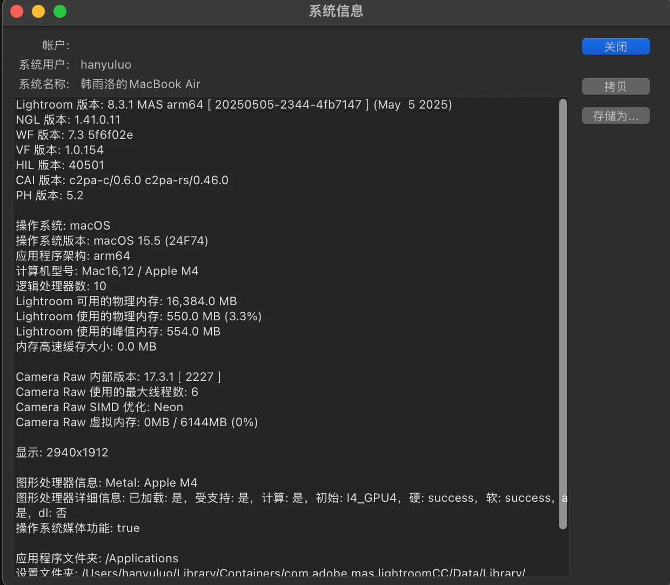Click the 系统信息 window title
Image resolution: width=670 pixels, height=585 pixels.
pyautogui.click(x=336, y=11)
